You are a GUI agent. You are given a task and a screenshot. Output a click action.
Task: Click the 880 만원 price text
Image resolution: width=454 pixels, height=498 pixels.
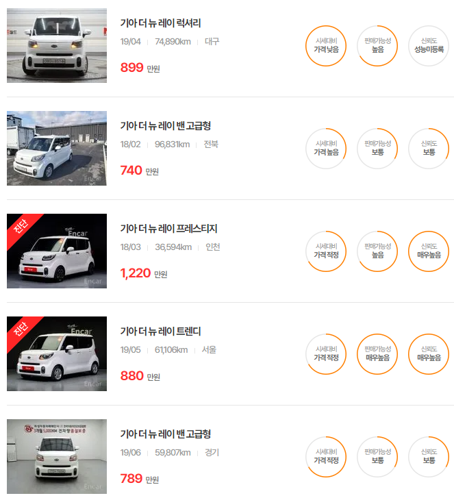(140, 376)
